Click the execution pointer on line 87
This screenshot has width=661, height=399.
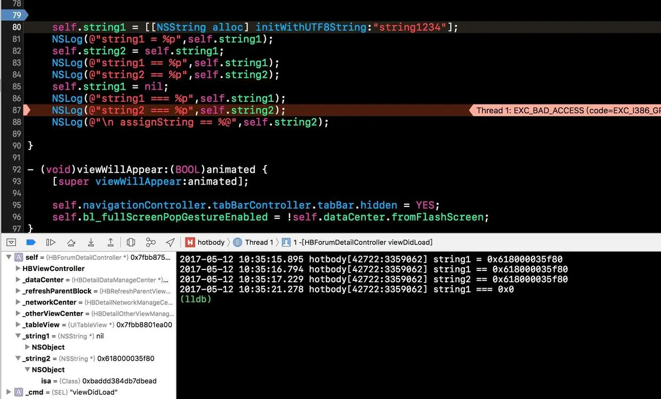coord(28,110)
